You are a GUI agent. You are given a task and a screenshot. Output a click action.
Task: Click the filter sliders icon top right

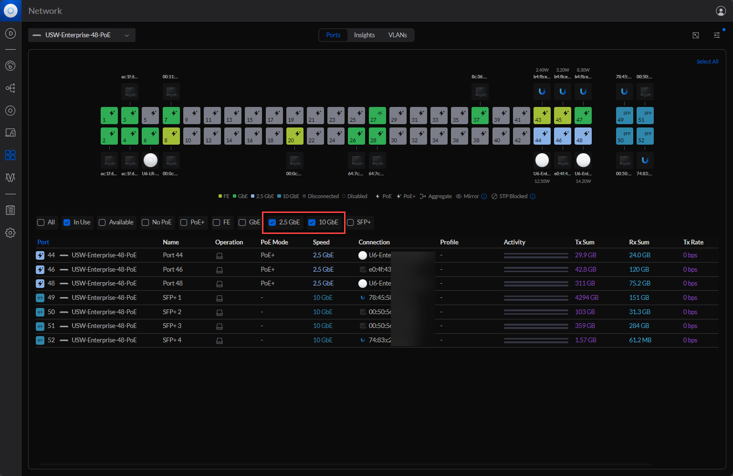click(x=717, y=35)
